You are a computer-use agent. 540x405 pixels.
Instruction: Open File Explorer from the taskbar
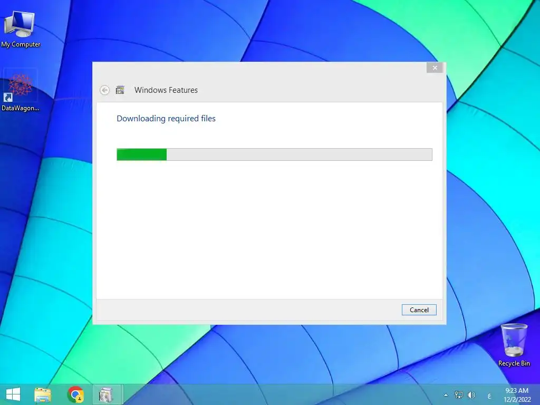pos(43,394)
